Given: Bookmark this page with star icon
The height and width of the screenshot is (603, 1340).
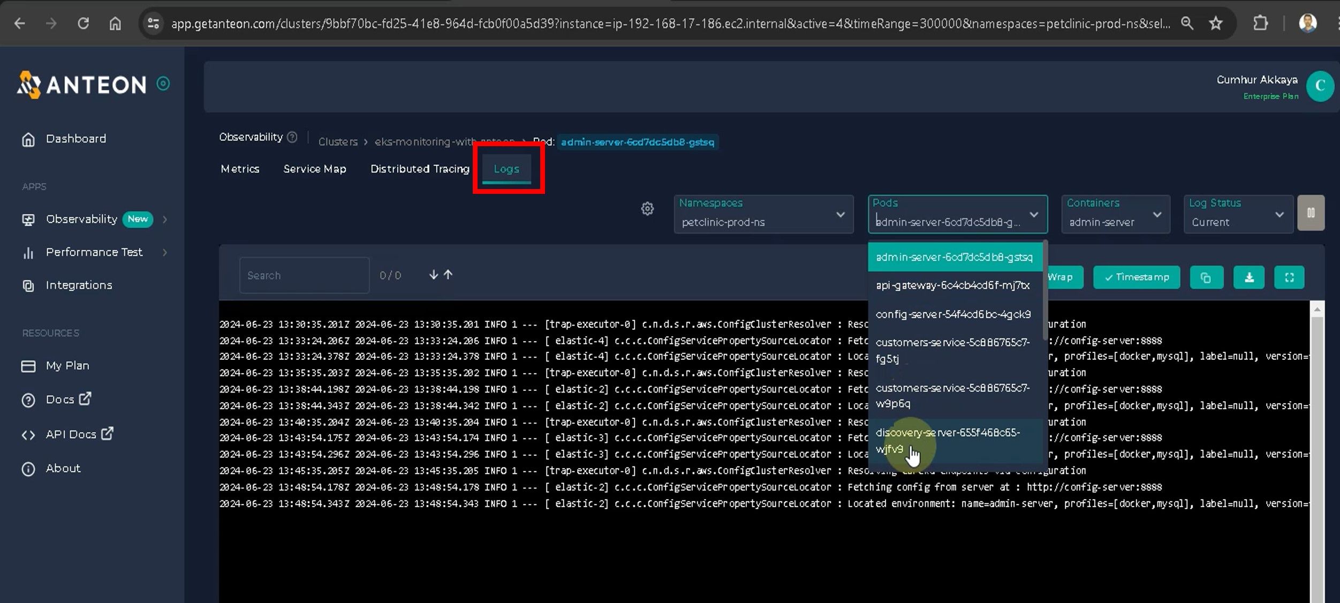Looking at the screenshot, I should 1216,24.
